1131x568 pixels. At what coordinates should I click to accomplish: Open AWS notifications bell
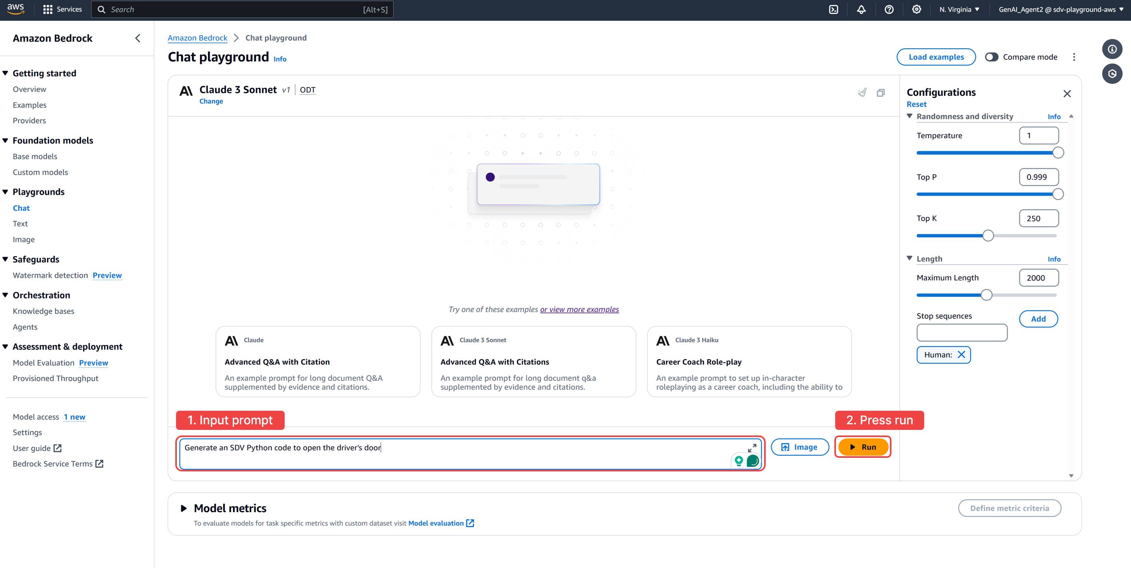[x=861, y=9]
